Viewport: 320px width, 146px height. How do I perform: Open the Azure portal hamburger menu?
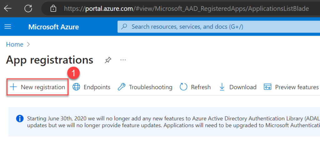tap(8, 27)
